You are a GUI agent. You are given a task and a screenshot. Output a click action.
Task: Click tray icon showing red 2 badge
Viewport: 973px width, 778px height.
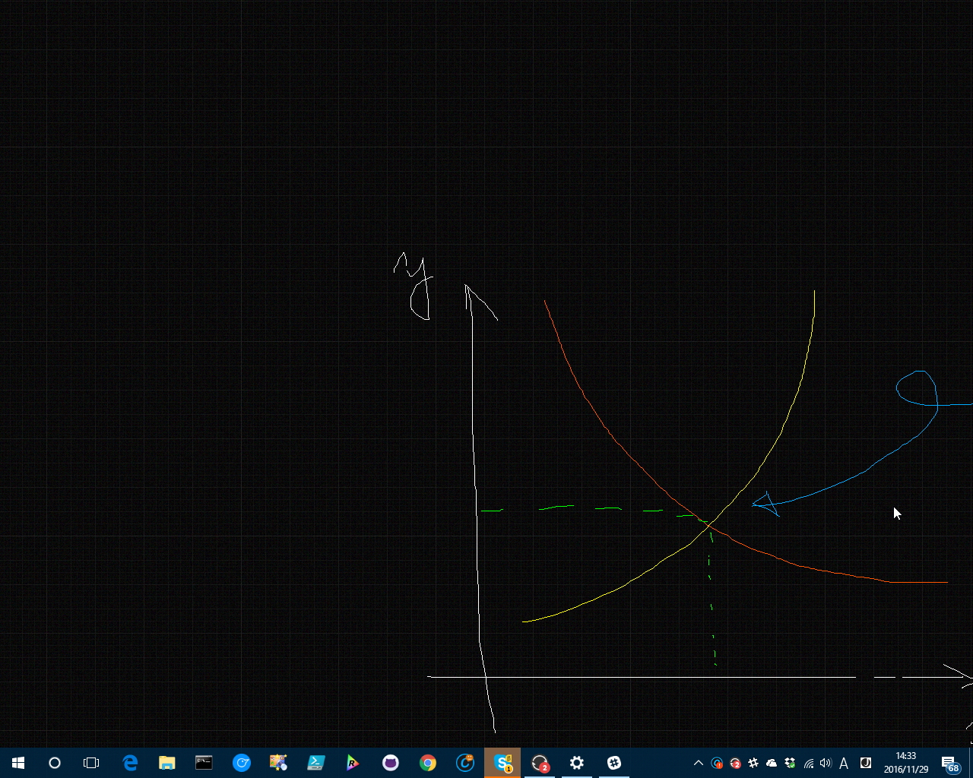point(735,763)
